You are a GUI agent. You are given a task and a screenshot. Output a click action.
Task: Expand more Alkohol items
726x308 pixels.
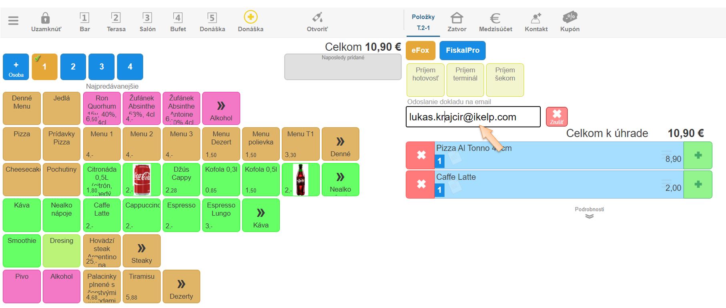click(x=221, y=109)
